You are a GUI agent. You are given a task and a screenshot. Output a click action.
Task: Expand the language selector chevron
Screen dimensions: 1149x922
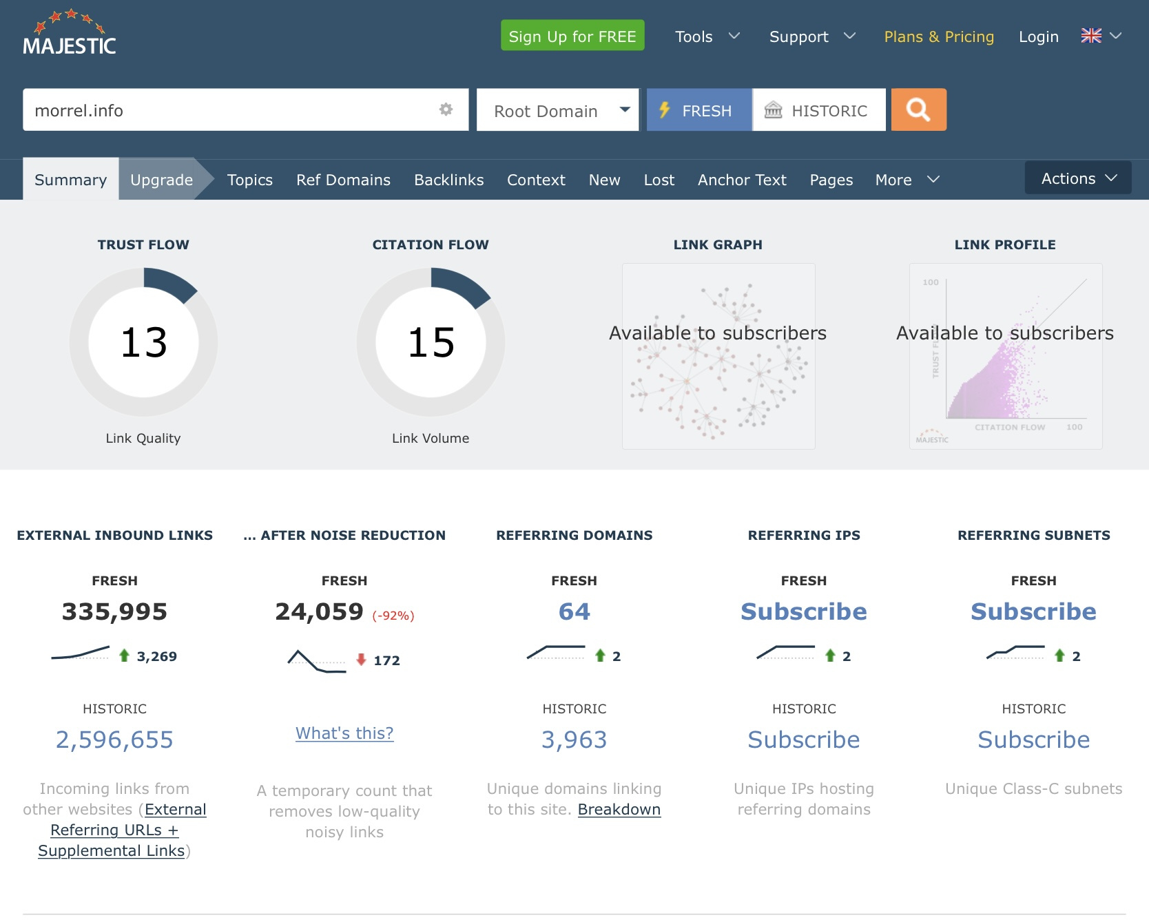1116,36
